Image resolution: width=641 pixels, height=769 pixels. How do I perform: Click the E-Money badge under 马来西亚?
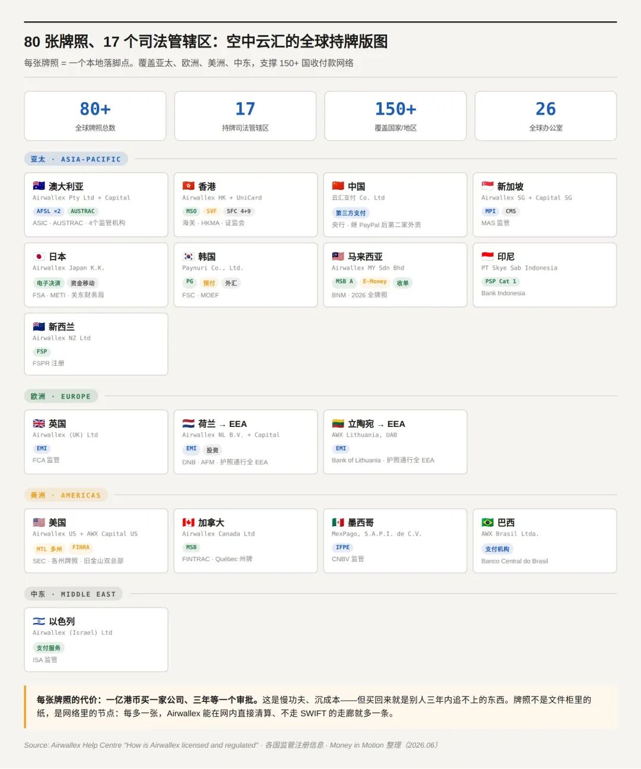[x=375, y=282]
